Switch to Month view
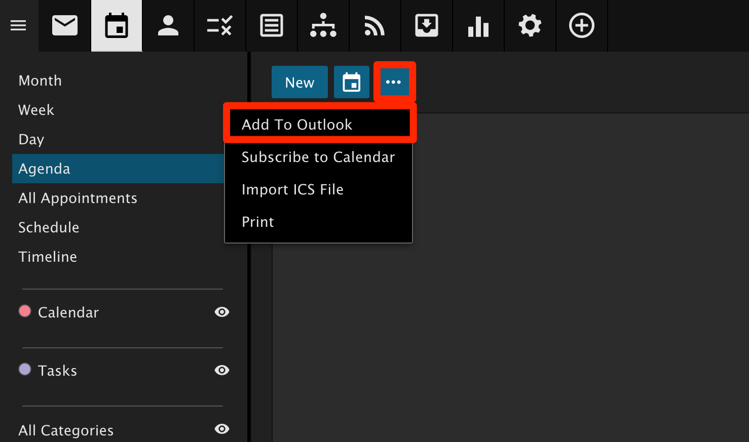This screenshot has width=749, height=442. pos(40,81)
